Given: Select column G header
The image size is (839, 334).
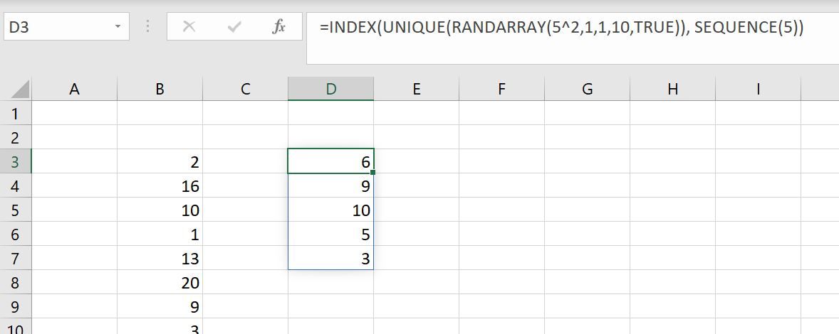Looking at the screenshot, I should coord(587,89).
